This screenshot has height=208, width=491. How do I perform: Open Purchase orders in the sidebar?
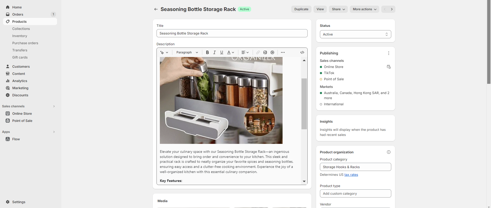click(x=25, y=43)
